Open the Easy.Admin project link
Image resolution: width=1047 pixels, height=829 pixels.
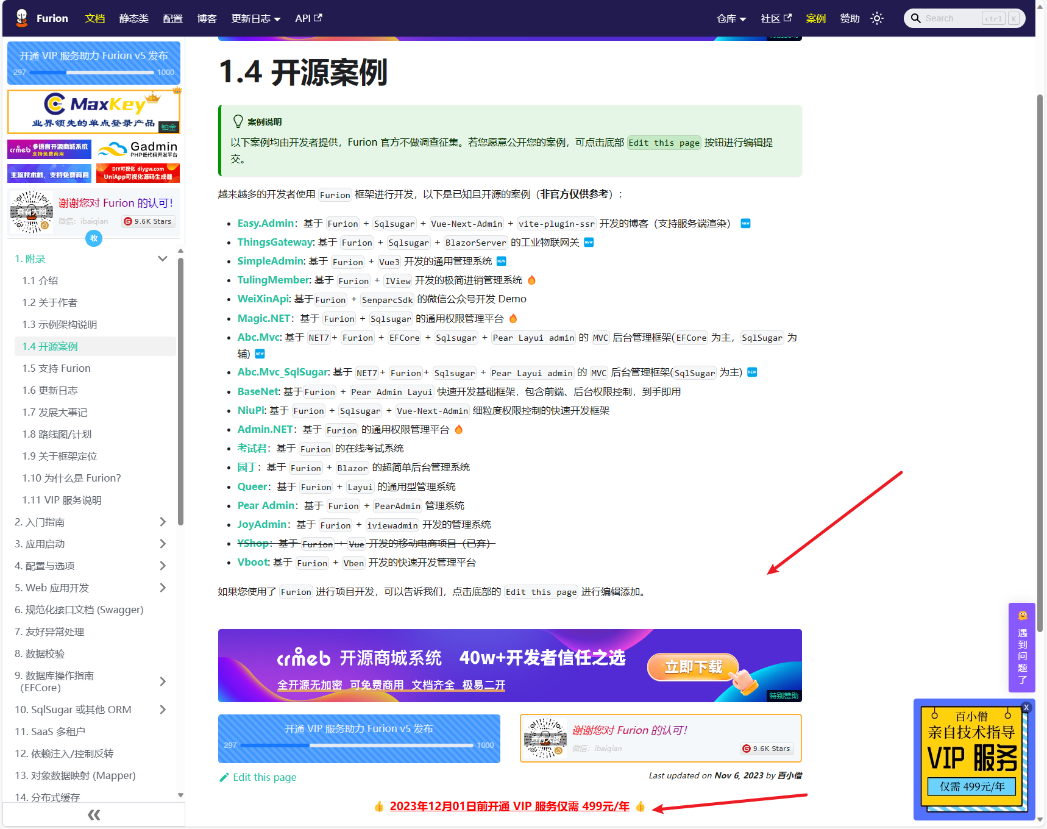(266, 223)
